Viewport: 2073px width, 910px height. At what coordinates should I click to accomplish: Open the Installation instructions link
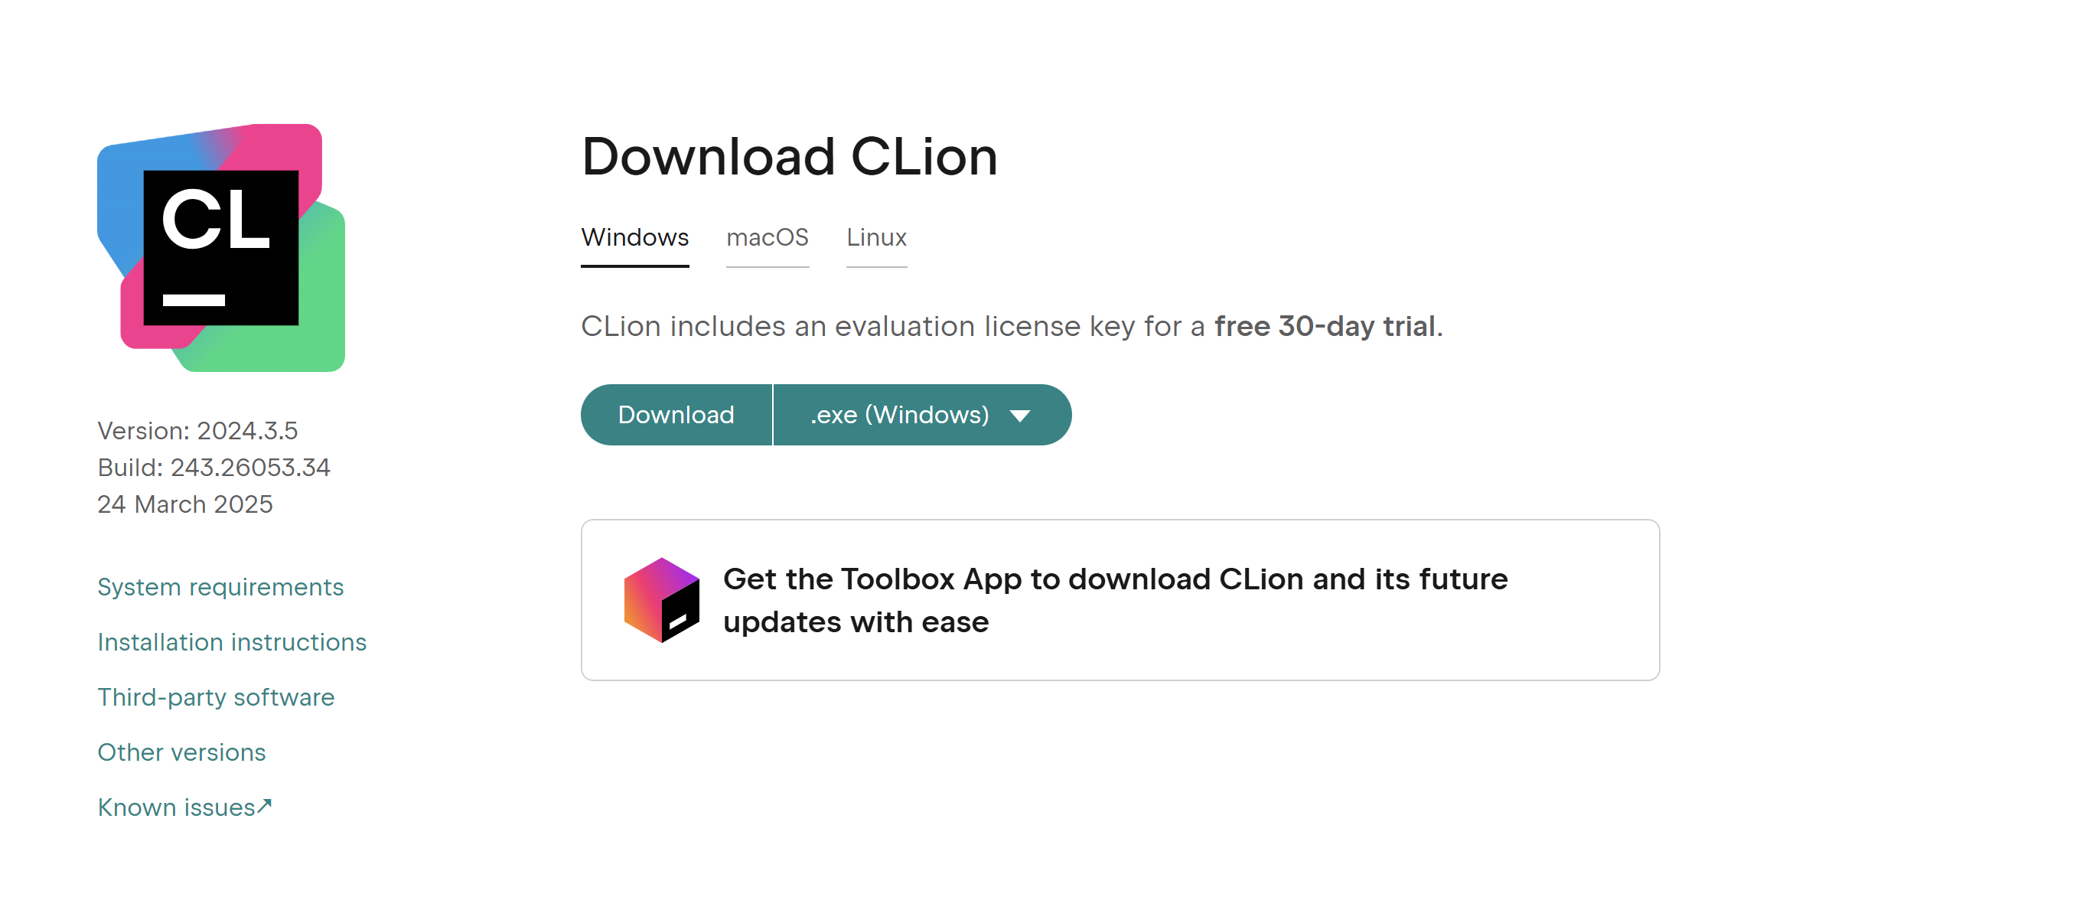coord(232,642)
